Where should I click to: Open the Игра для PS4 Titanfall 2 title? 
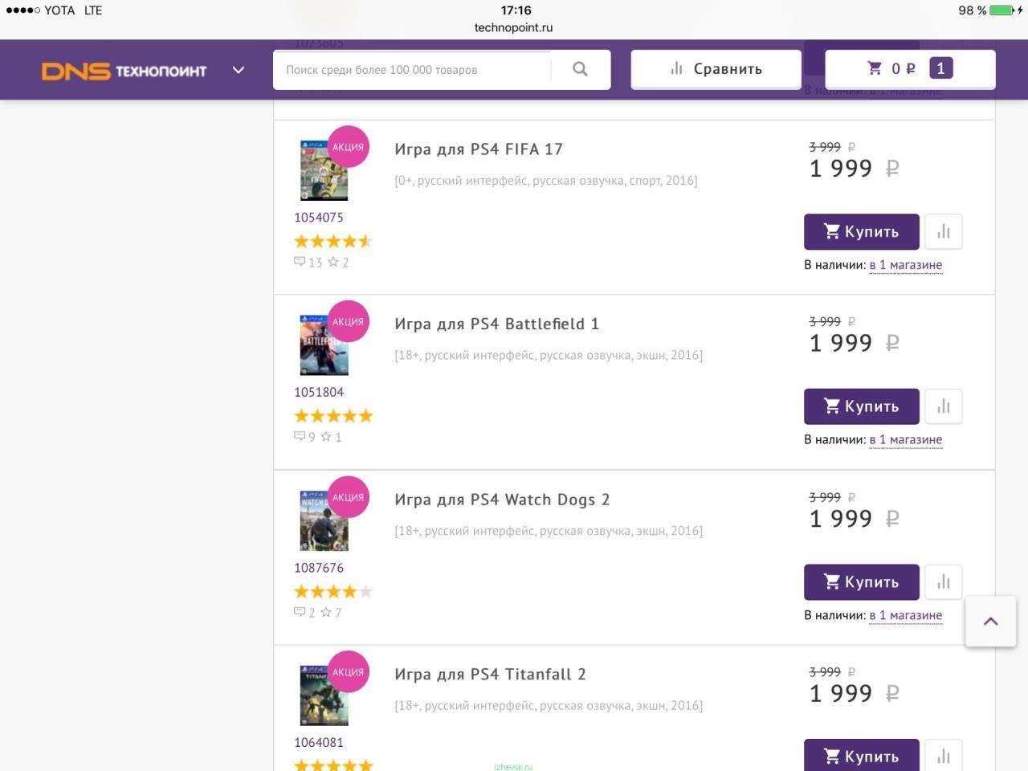click(490, 675)
